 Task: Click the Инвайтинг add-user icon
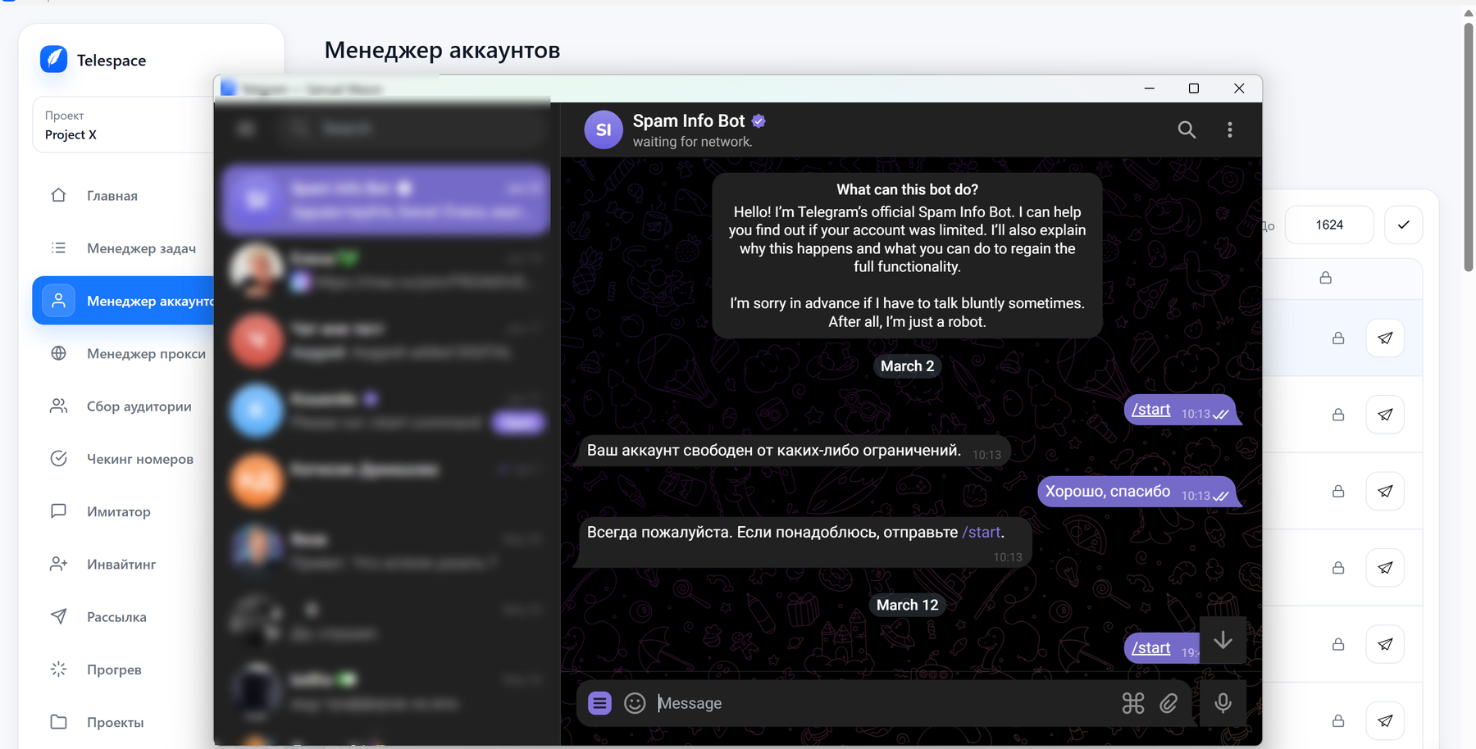click(58, 564)
